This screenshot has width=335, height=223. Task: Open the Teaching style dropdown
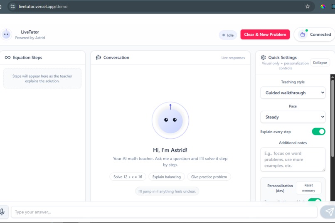pyautogui.click(x=293, y=93)
